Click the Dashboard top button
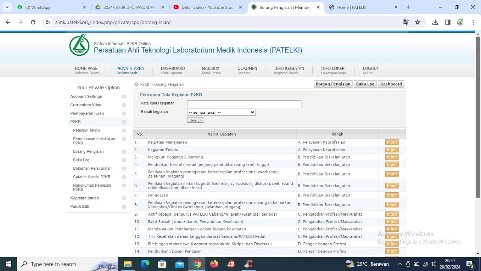Viewport: 481px width, 271px height. [x=391, y=84]
